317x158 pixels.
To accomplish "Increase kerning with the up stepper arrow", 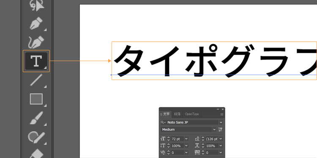I will [x=169, y=151].
